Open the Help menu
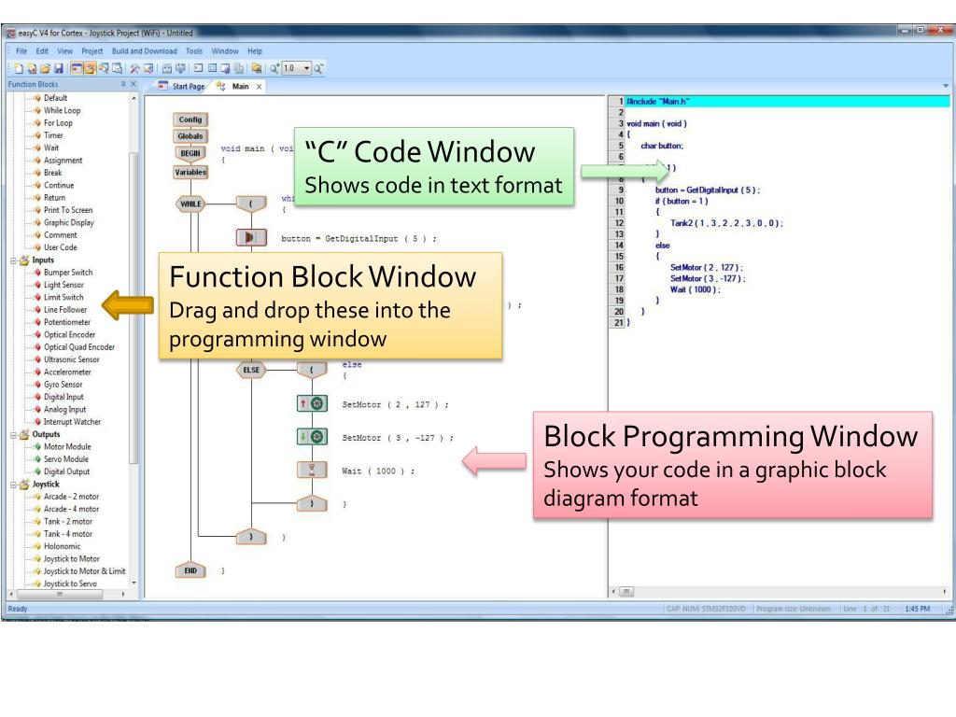956x717 pixels. [x=255, y=51]
